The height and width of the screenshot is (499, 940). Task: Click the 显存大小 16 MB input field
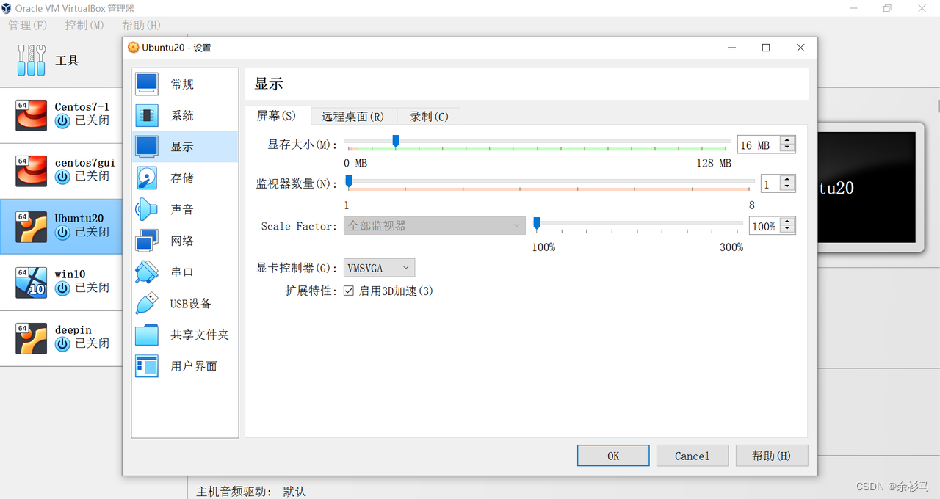[x=759, y=145]
